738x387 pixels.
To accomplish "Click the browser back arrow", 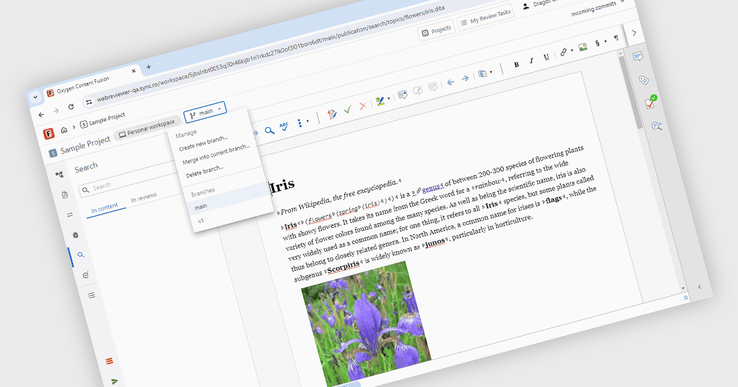I will coord(41,115).
